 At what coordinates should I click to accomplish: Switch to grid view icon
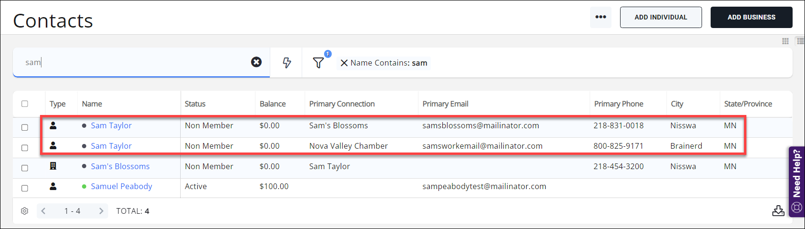(x=785, y=41)
